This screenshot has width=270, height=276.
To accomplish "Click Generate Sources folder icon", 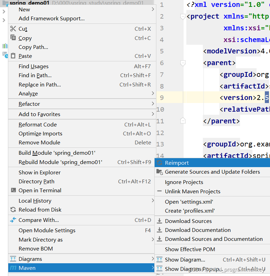I will pyautogui.click(x=159, y=172).
